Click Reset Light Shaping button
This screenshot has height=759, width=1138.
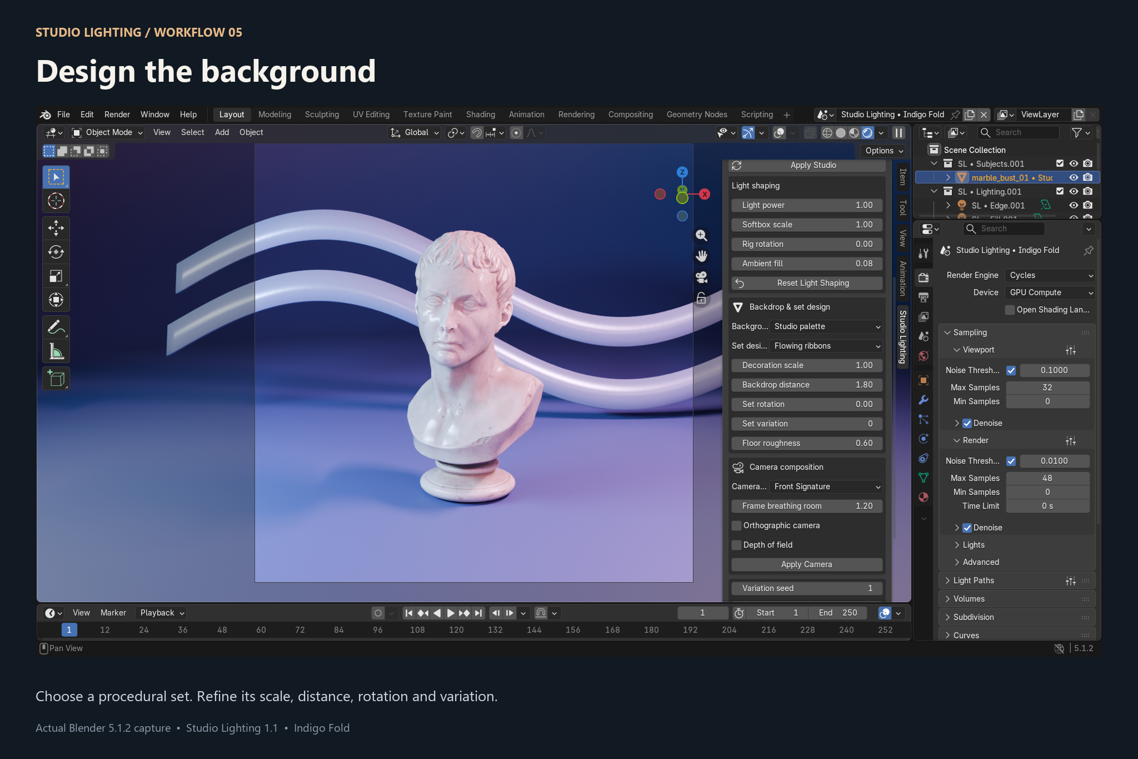coord(807,283)
